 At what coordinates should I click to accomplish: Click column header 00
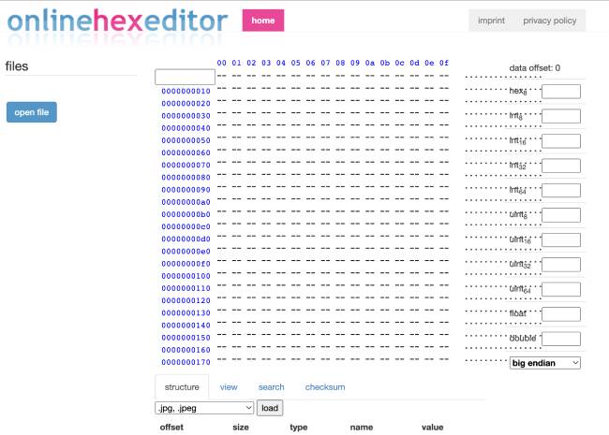click(x=221, y=63)
